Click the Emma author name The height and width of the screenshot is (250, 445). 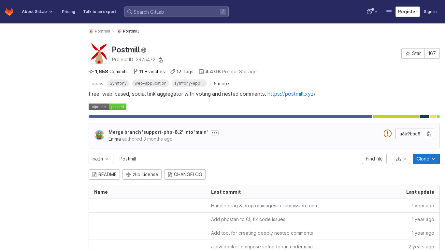115,139
